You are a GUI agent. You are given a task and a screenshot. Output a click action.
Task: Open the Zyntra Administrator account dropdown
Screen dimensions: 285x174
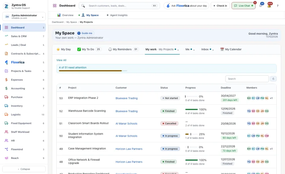pos(24,17)
